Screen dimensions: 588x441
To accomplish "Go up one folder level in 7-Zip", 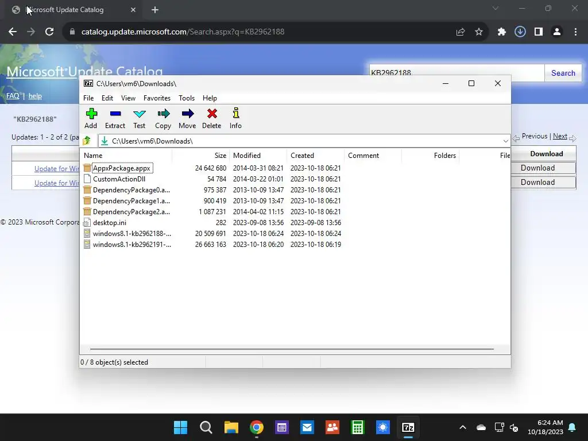I will pyautogui.click(x=87, y=141).
